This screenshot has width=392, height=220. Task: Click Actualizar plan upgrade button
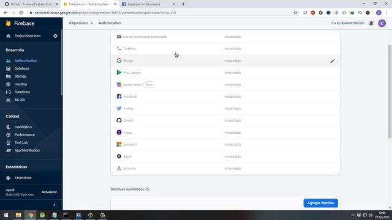click(49, 192)
